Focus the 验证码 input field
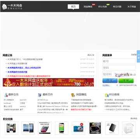This screenshot has width=140, height=140. (108, 74)
